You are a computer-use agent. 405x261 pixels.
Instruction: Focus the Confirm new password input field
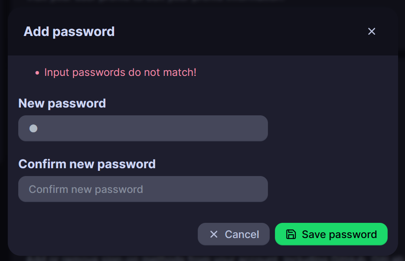pos(143,189)
